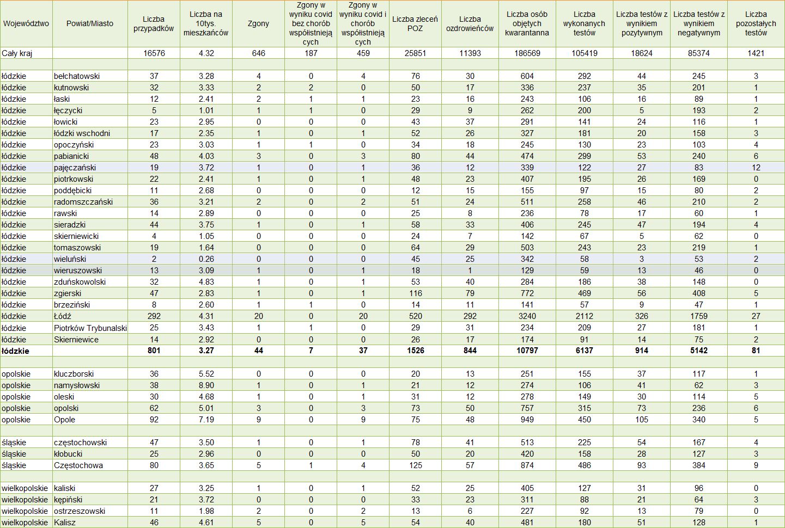Click Zgony w wyniku covid bez chorób header

click(x=311, y=23)
